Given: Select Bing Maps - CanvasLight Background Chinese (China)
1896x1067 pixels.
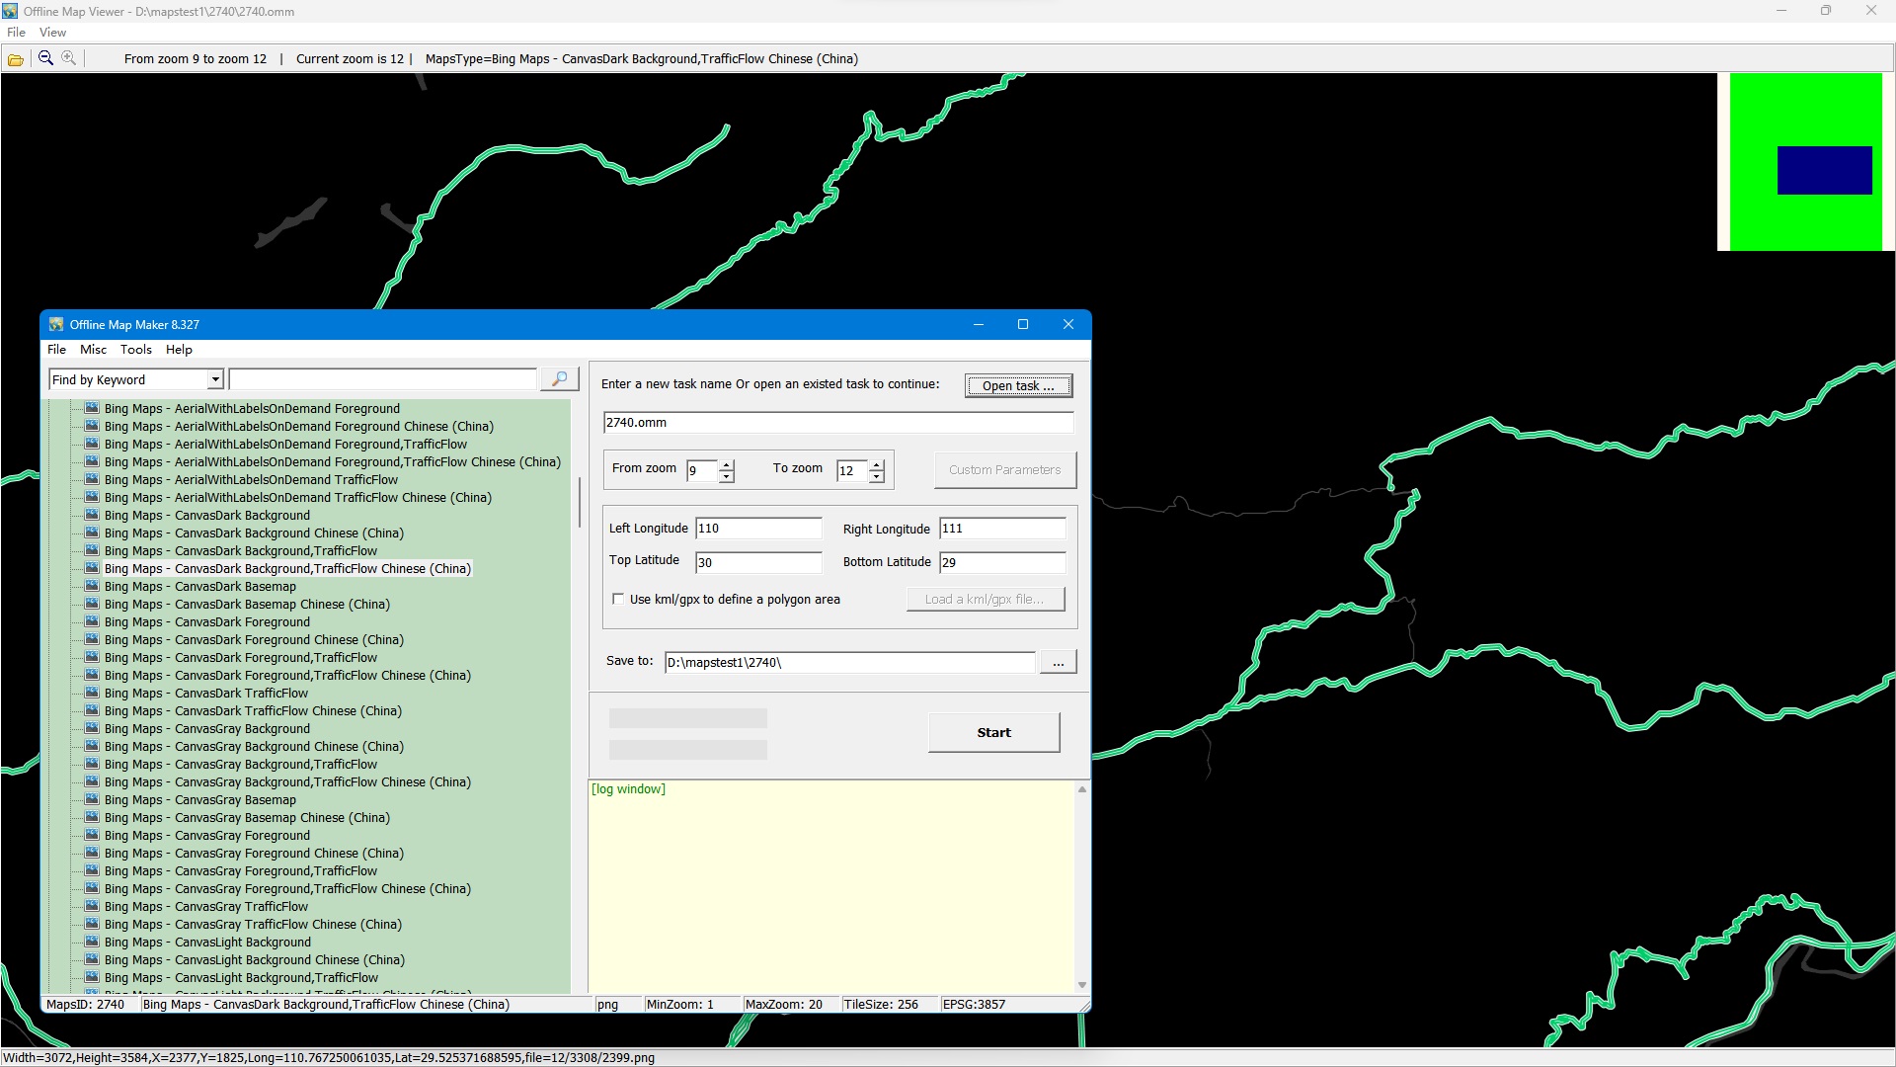Looking at the screenshot, I should click(255, 960).
